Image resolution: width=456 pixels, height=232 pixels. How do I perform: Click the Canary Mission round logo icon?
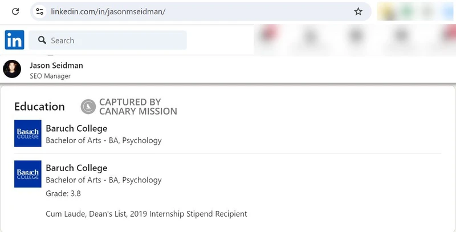coord(88,107)
